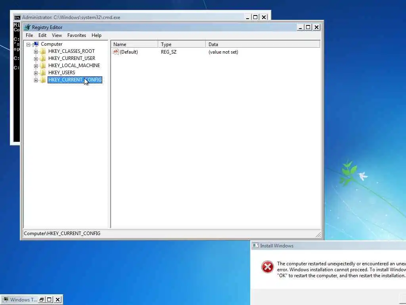Click the Install Windows dialog title bar
Screen dimensions: 406x305
tap(328, 245)
